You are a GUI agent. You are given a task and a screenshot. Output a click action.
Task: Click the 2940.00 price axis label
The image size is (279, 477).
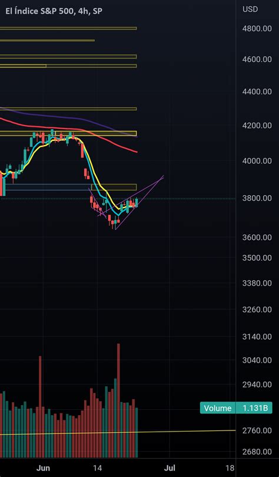coord(257,384)
